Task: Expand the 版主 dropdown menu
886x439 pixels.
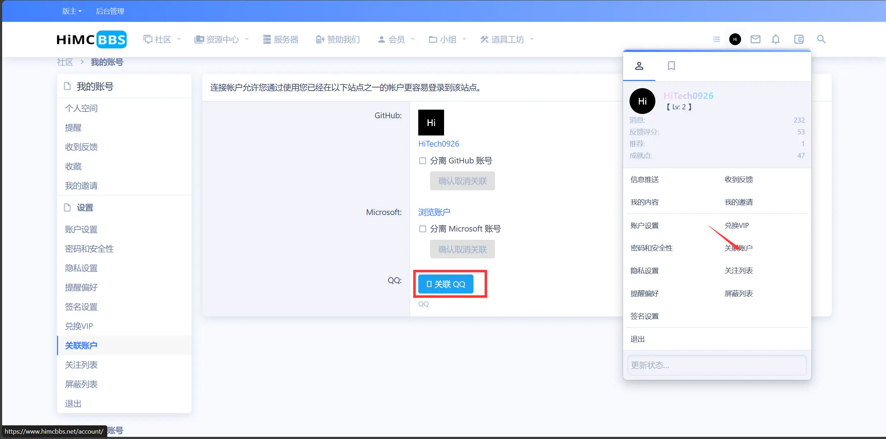Action: [72, 11]
